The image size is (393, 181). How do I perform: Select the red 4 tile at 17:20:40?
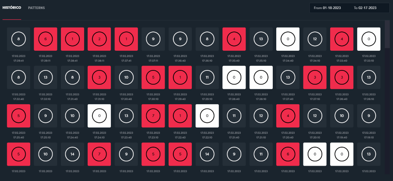pyautogui.click(x=288, y=116)
